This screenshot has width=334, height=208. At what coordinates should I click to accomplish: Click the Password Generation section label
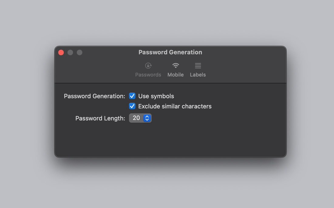click(94, 96)
